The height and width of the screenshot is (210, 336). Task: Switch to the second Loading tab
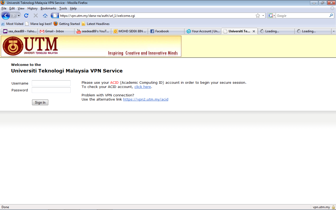point(313,31)
